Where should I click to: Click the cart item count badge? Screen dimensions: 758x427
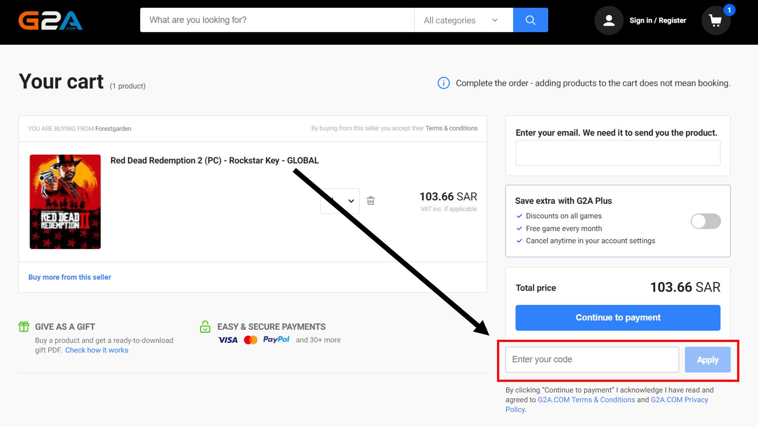(x=729, y=10)
